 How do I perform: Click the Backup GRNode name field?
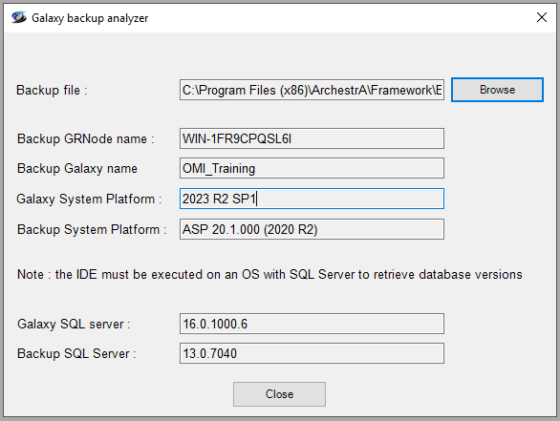[x=312, y=138]
